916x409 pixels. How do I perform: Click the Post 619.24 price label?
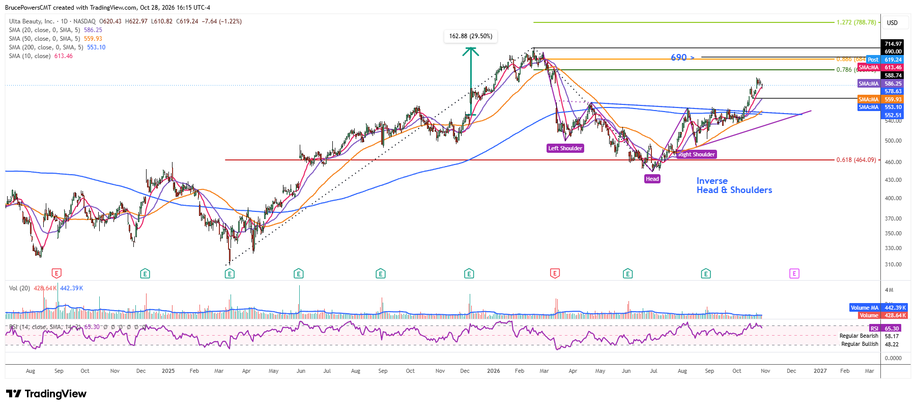885,60
